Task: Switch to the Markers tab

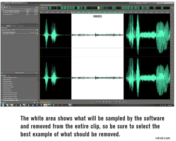Action: 14,26
